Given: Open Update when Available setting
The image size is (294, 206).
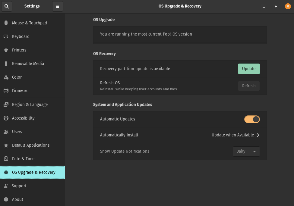Looking at the screenshot, I should (x=232, y=135).
